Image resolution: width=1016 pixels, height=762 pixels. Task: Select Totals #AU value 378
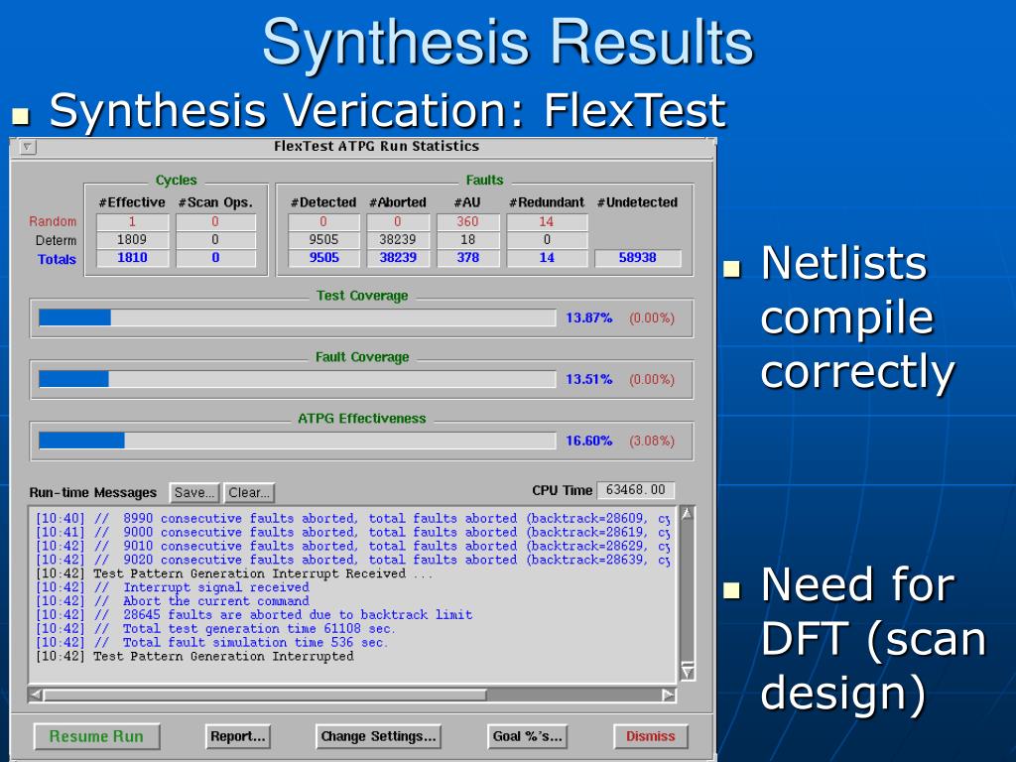[468, 258]
